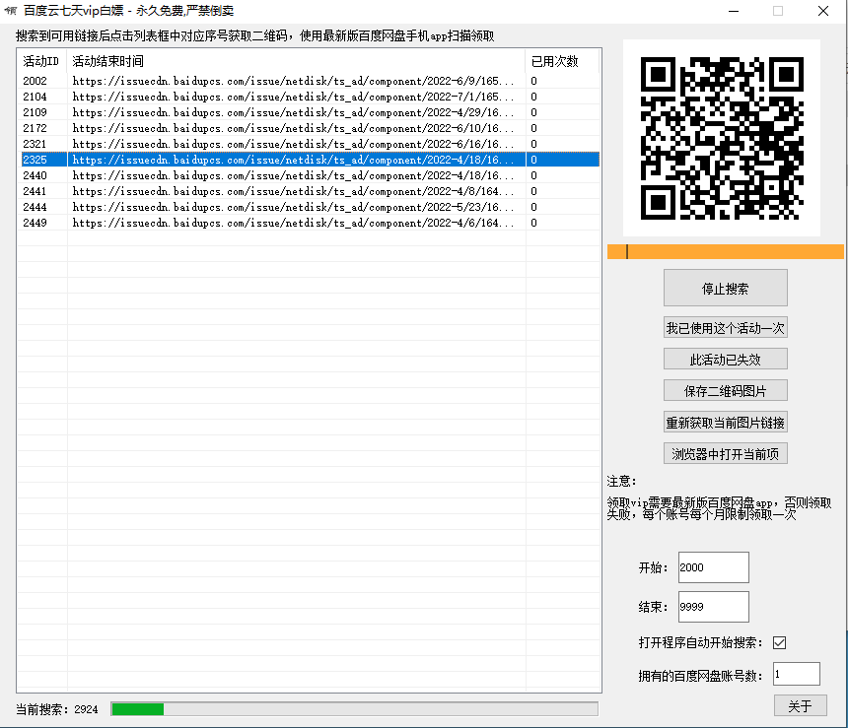
Task: Click the 已用次数 column header
Action: [553, 60]
